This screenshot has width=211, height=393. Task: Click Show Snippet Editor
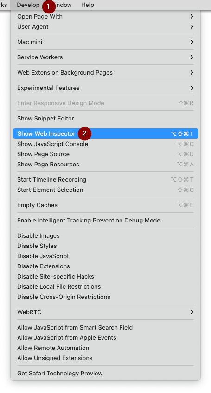(x=105, y=119)
